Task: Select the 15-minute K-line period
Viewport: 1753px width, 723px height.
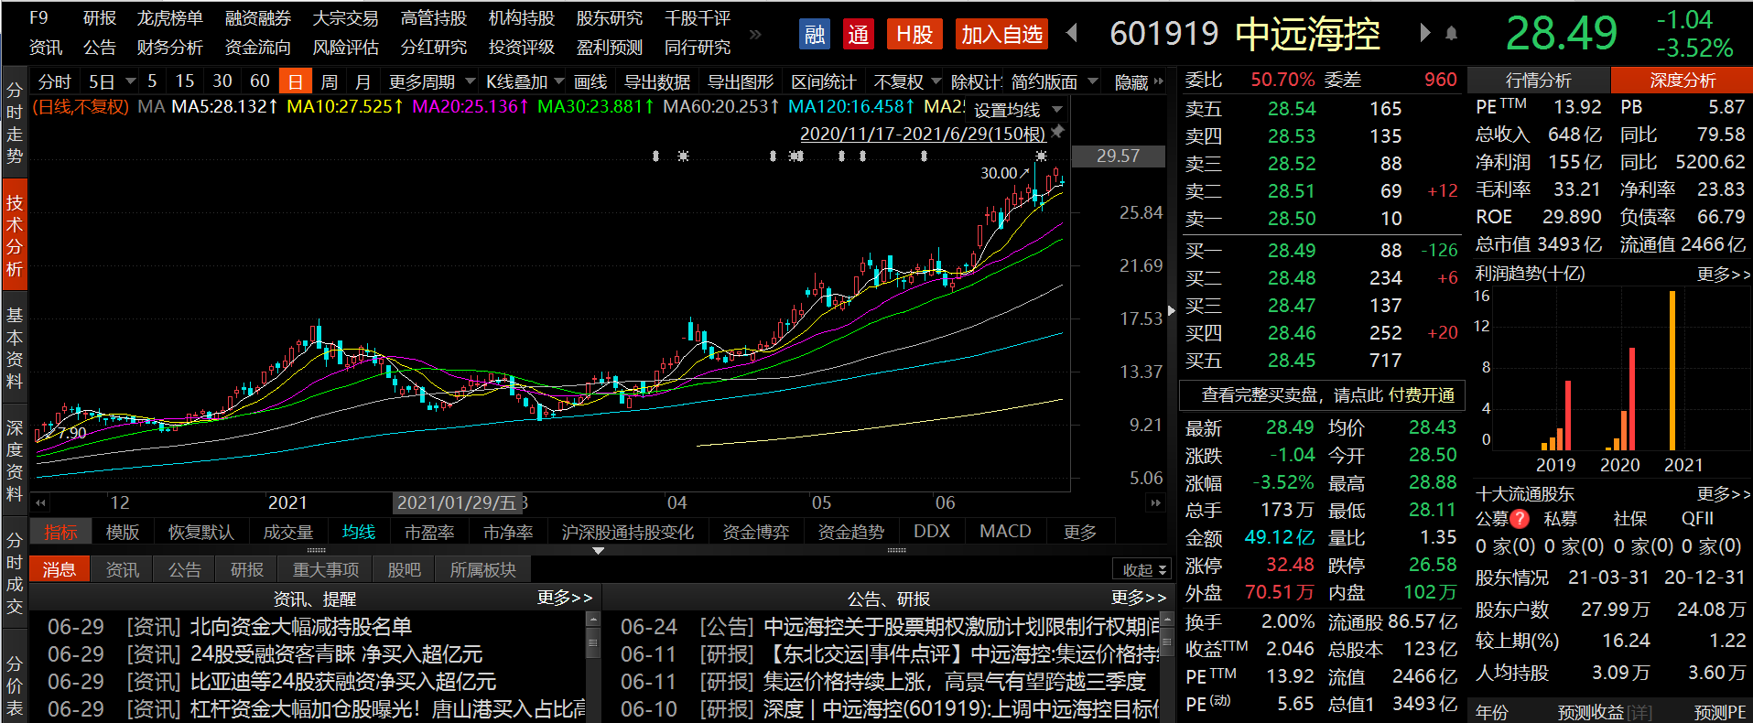Action: (184, 81)
